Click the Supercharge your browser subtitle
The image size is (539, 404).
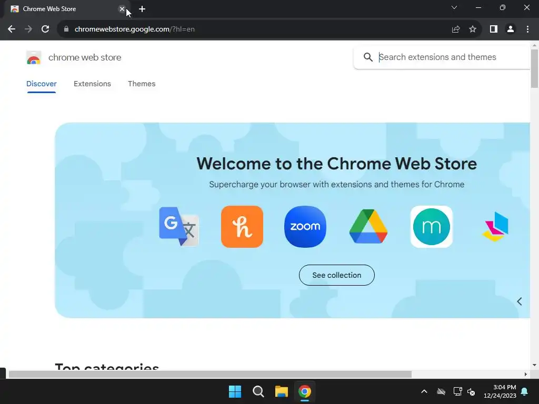click(336, 185)
